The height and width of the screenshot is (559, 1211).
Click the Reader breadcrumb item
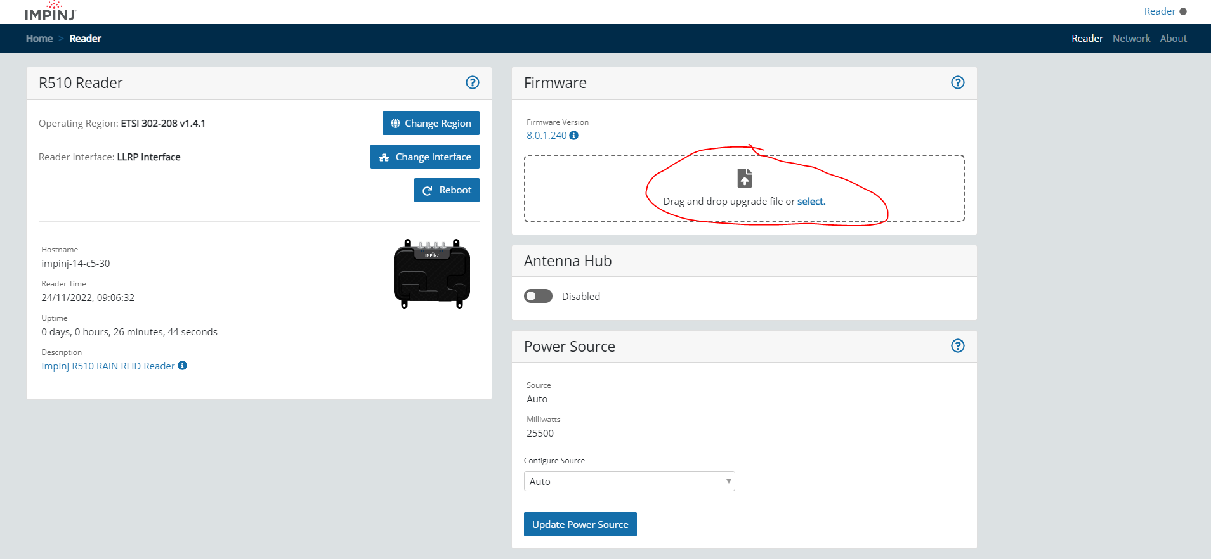click(85, 39)
